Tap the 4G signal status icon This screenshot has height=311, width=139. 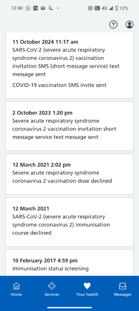click(x=107, y=8)
